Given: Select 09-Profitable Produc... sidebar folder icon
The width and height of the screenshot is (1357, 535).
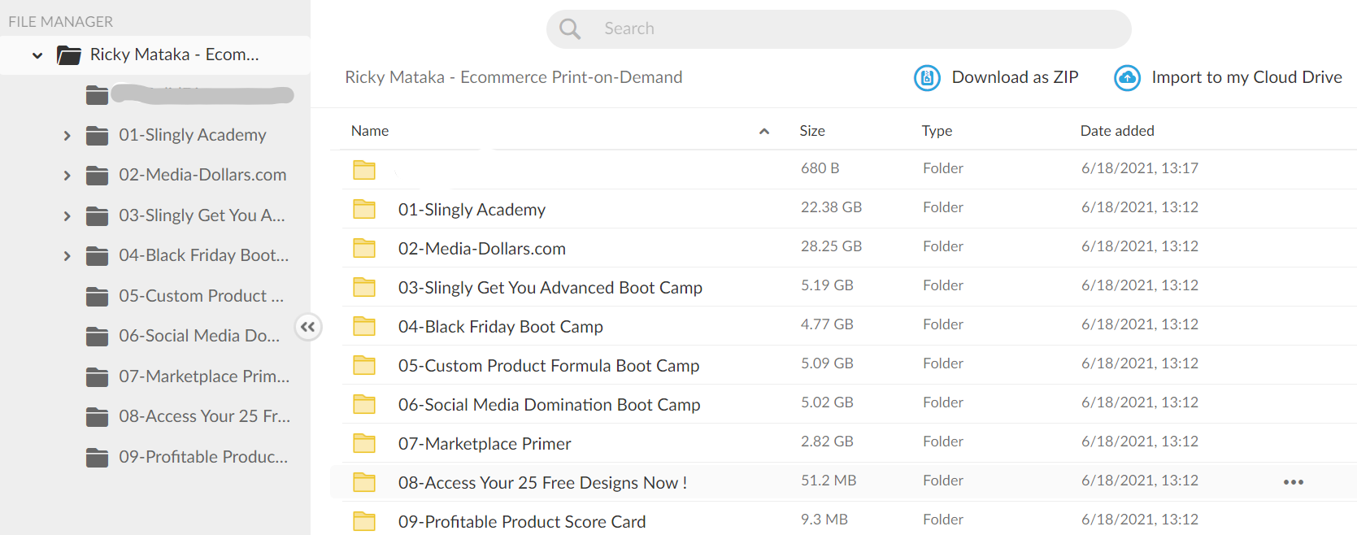Looking at the screenshot, I should coord(98,458).
